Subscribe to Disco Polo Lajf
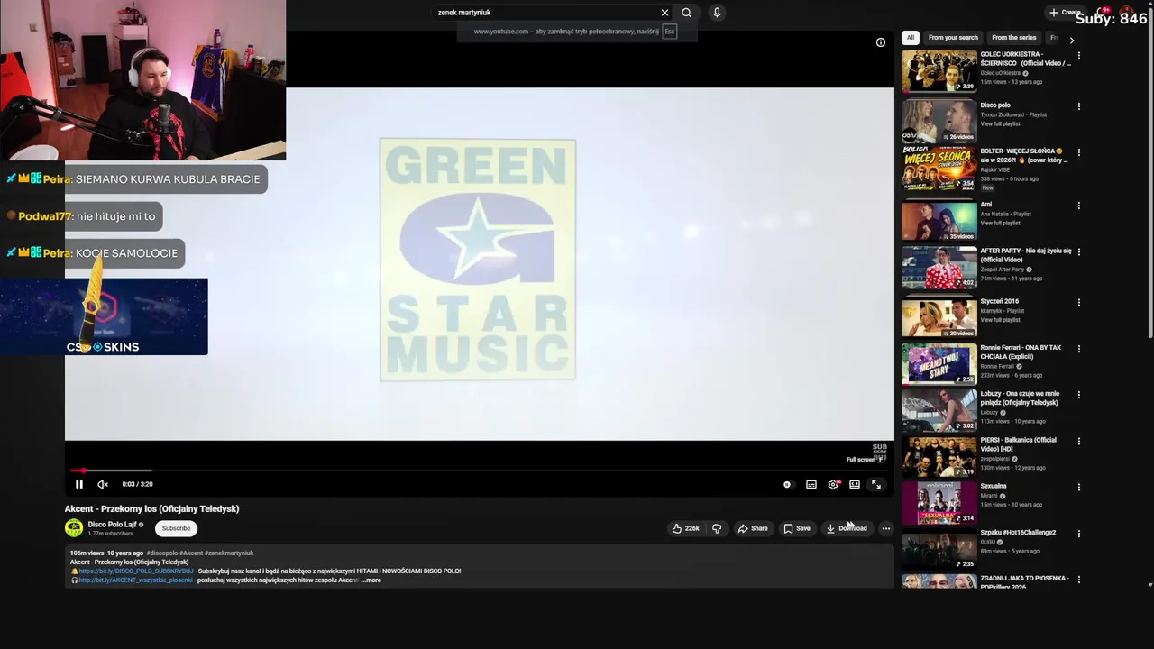 (x=176, y=528)
